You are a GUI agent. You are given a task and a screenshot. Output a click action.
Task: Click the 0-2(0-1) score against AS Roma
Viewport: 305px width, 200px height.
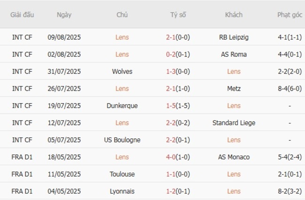click(x=178, y=55)
